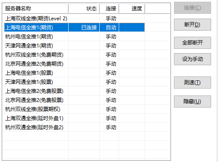Sort by 服务器名称 column header
Image resolution: width=218 pixels, height=162 pixels.
click(35, 9)
